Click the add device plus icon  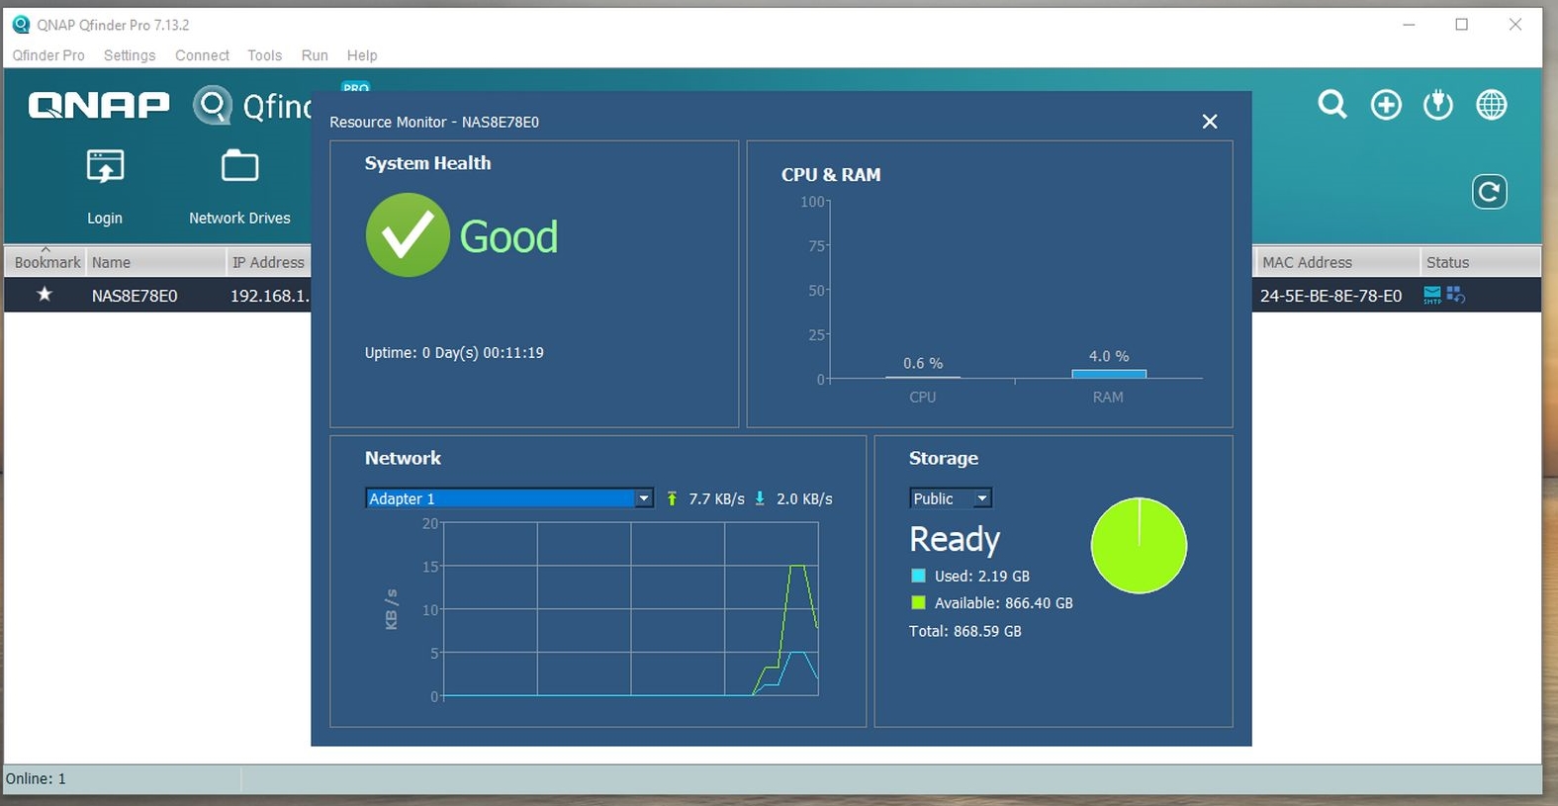[x=1386, y=105]
